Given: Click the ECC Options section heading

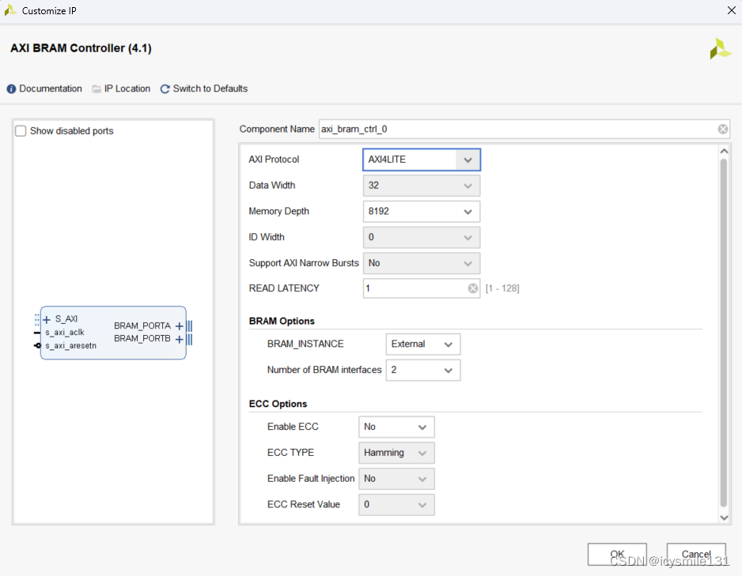Looking at the screenshot, I should (278, 404).
